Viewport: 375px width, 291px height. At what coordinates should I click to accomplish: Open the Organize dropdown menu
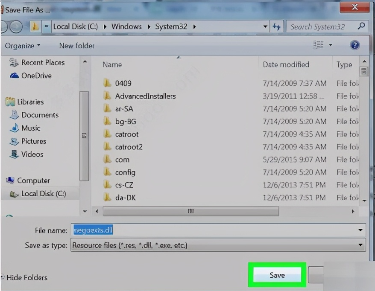pyautogui.click(x=23, y=46)
